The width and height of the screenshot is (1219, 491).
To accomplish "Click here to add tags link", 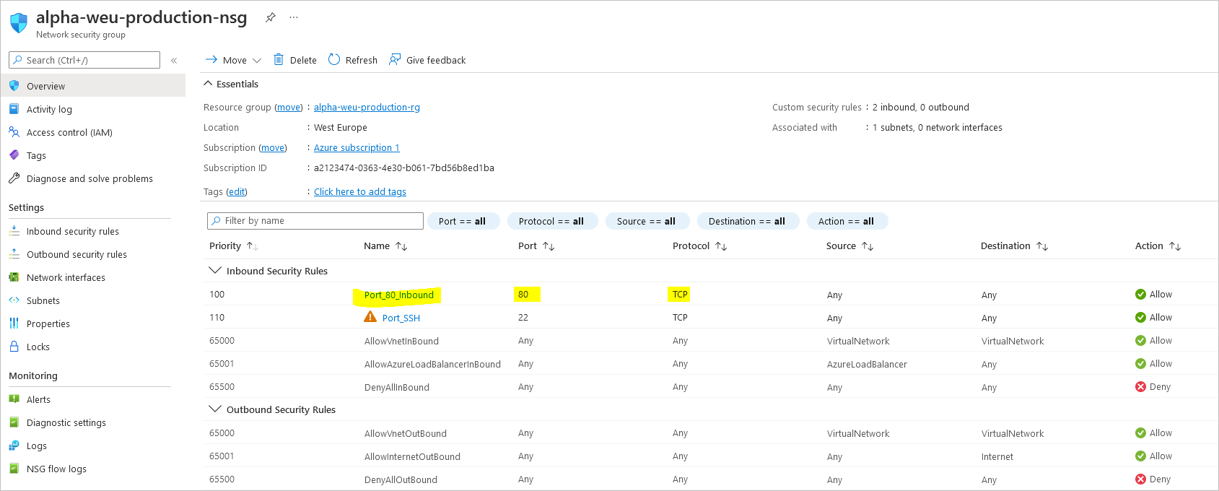I will click(x=360, y=191).
